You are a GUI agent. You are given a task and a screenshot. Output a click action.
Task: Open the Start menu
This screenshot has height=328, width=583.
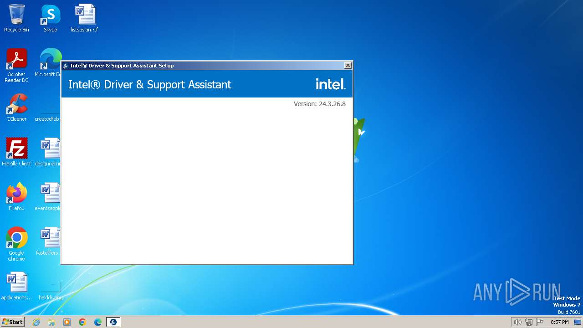click(x=13, y=322)
